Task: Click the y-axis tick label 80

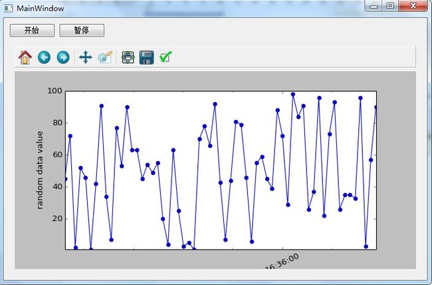Action: coord(57,123)
